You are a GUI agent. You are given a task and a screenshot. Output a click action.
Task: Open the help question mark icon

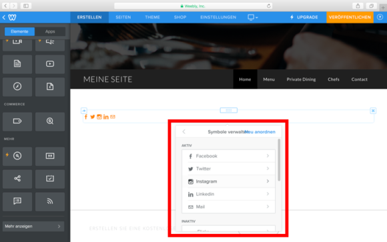point(380,17)
